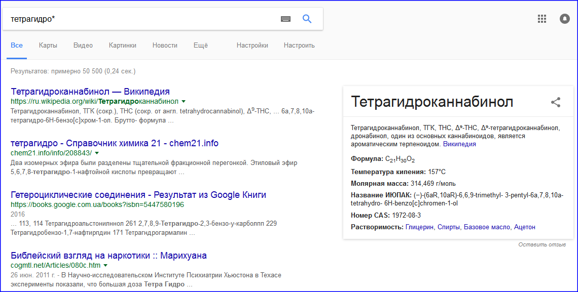The height and width of the screenshot is (292, 578).
Task: Open the Настроить tools option
Action: tap(299, 46)
